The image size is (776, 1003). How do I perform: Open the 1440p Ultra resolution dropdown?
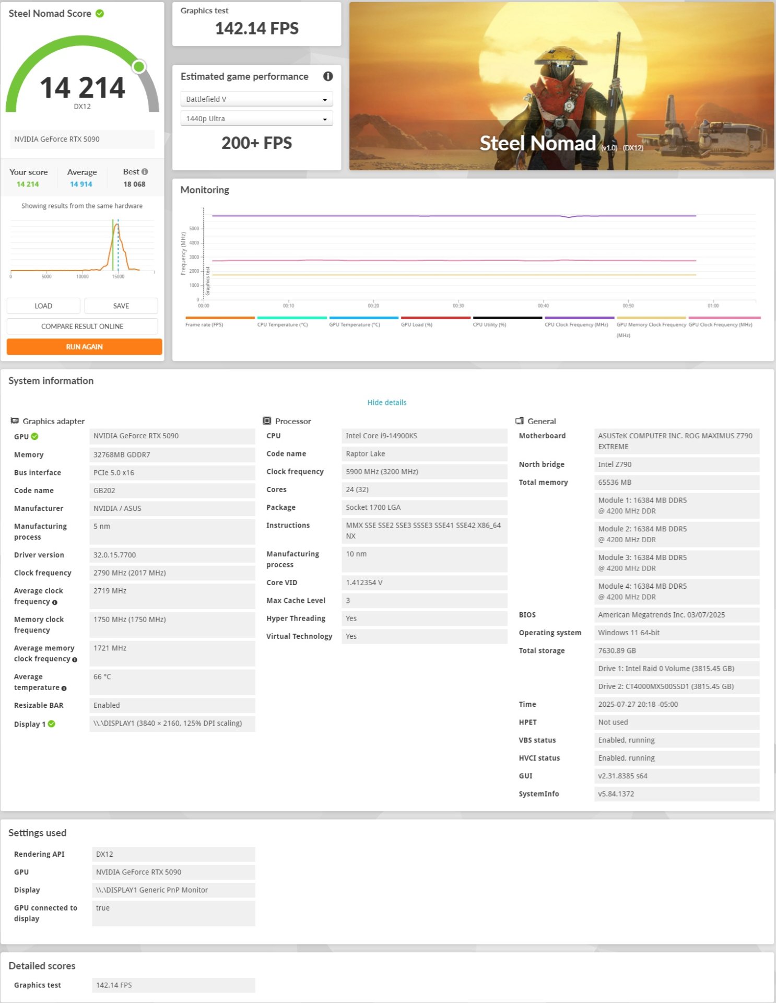click(x=256, y=119)
